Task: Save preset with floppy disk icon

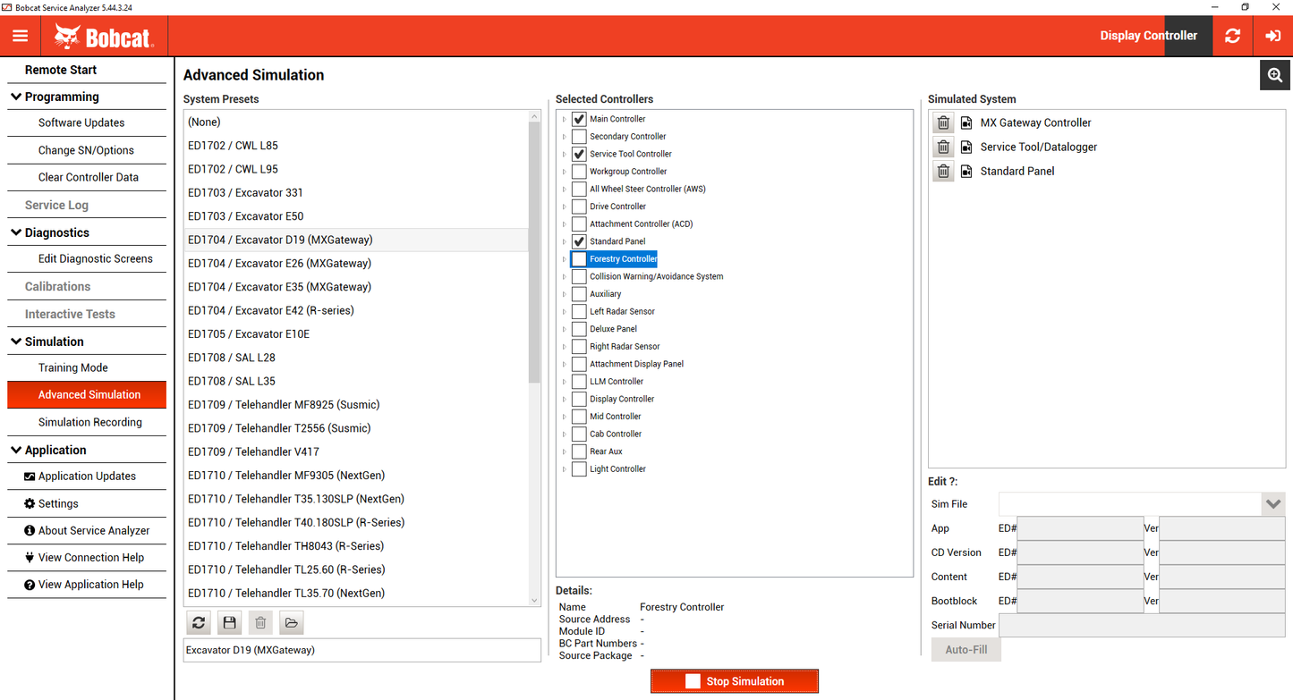Action: pyautogui.click(x=229, y=622)
